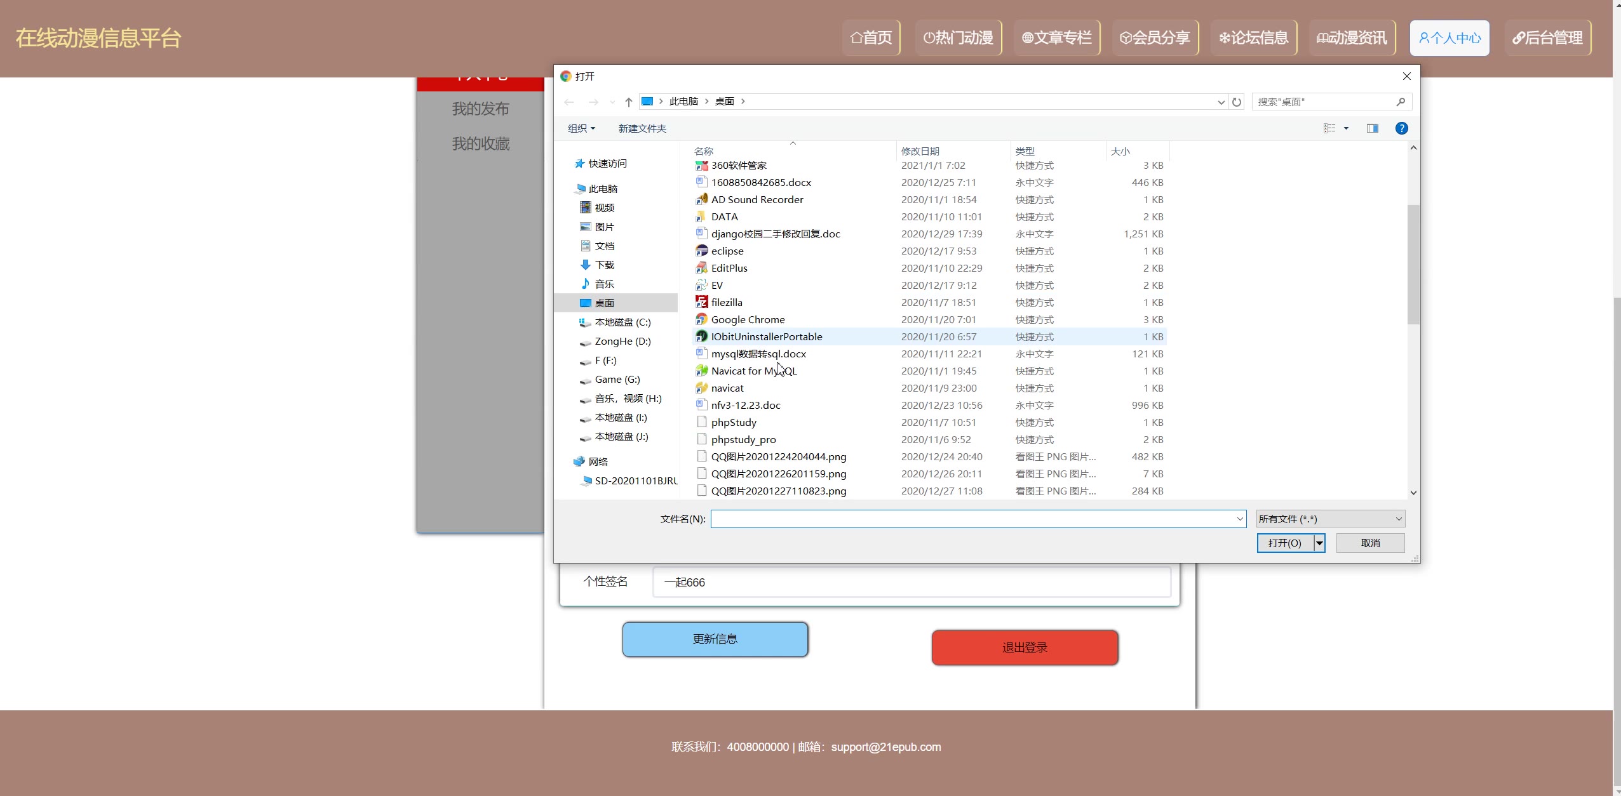Select the eclipse shortcut in file list

[727, 251]
